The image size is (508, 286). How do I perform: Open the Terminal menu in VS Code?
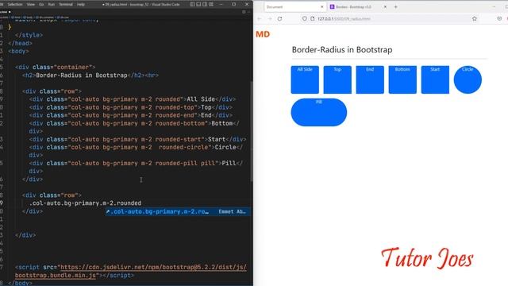pos(66,4)
